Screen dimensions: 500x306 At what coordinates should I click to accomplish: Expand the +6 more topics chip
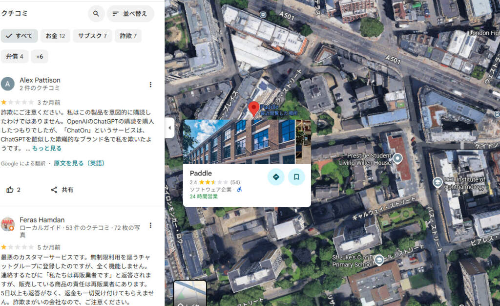[40, 57]
